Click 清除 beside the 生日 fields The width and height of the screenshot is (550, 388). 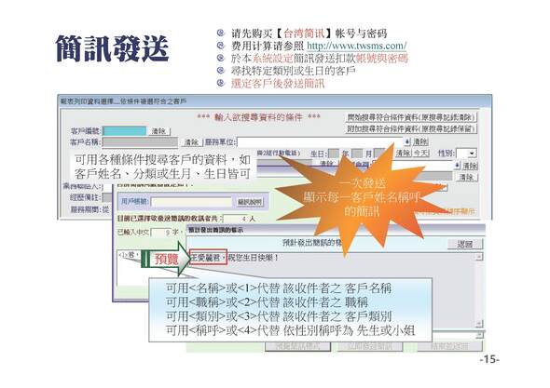coord(404,153)
